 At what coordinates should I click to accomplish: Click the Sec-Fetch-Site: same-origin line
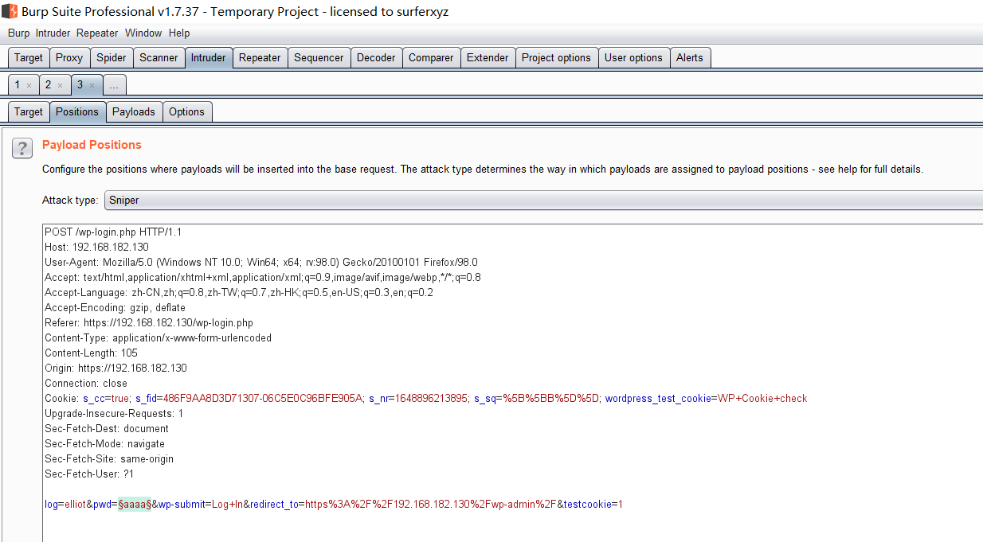pyautogui.click(x=109, y=458)
